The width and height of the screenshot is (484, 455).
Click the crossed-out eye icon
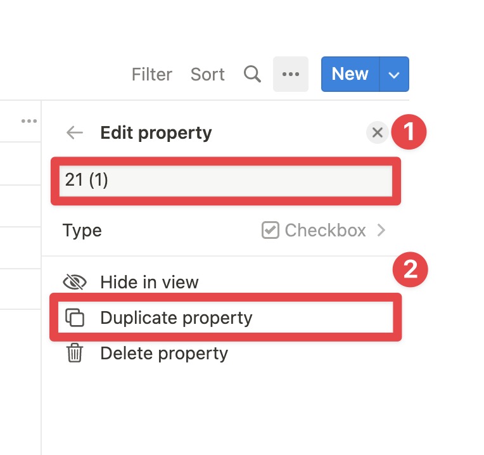point(75,282)
